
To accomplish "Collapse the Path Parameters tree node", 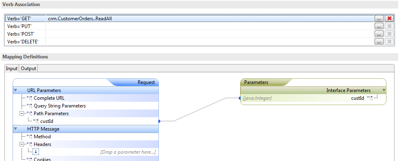I will pos(22,114).
